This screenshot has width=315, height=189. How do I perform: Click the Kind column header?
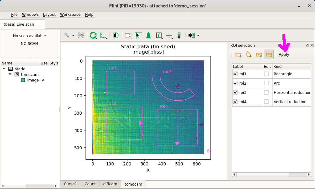pos(292,67)
